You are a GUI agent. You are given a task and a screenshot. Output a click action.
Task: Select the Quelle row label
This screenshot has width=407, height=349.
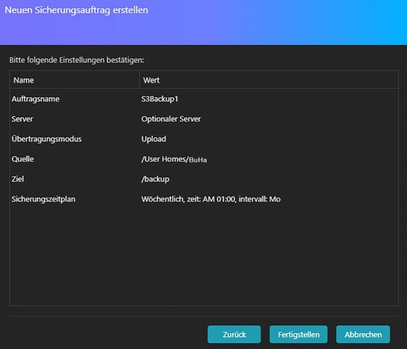click(x=23, y=159)
